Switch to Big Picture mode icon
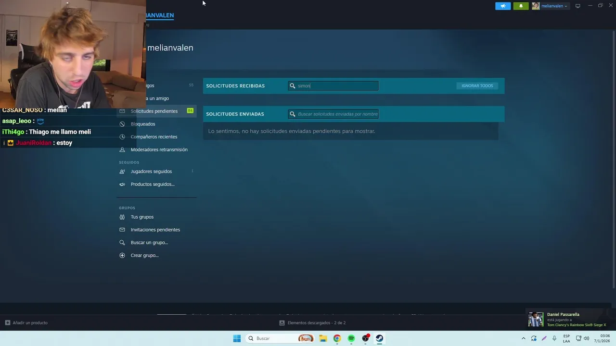This screenshot has height=346, width=616. click(x=578, y=6)
